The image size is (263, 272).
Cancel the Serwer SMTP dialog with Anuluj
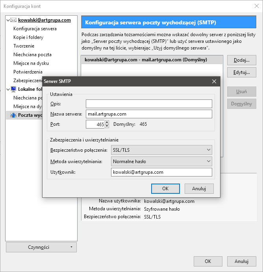199,189
